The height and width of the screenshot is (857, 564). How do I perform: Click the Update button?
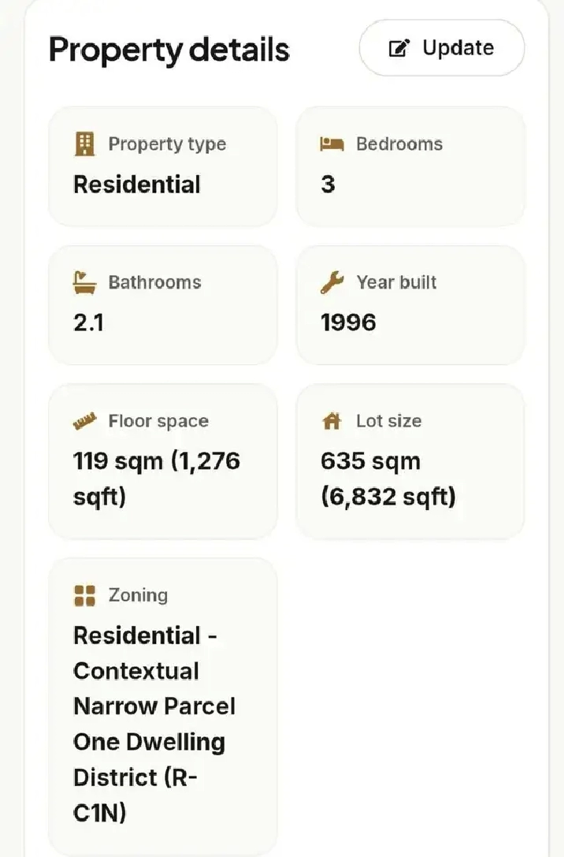click(x=442, y=48)
